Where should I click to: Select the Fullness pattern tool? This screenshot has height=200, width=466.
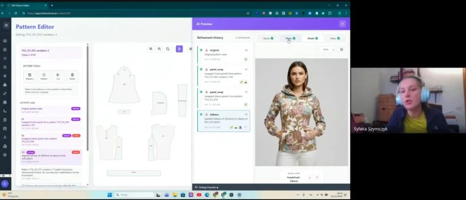(x=44, y=77)
